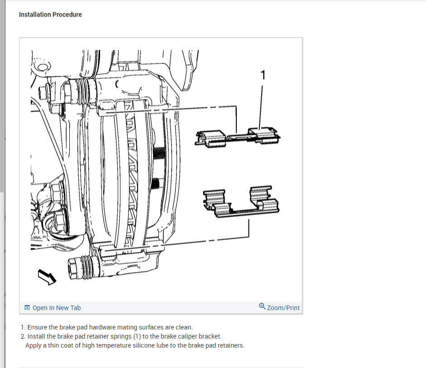The height and width of the screenshot is (368, 426).
Task: Click the Zoom/Print link
Action: point(283,308)
